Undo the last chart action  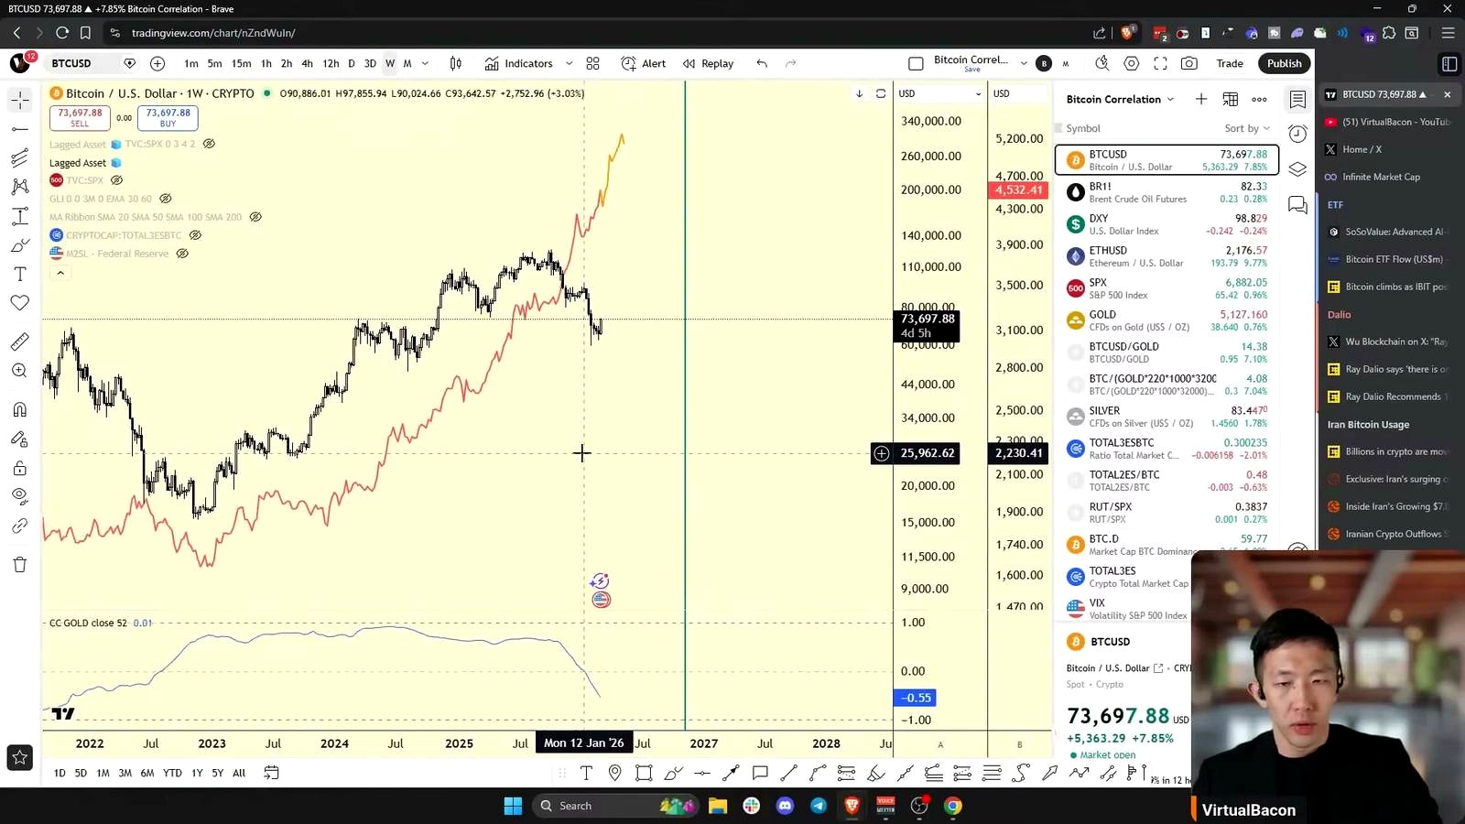762,63
